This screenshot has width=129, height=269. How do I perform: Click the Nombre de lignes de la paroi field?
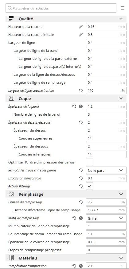(106, 114)
